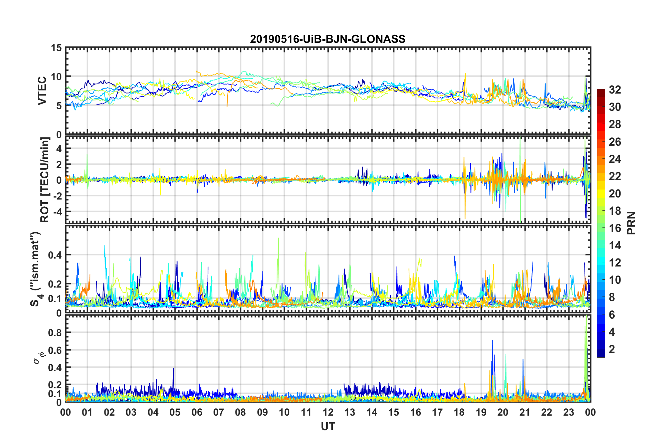Click x-axis tick label 12

pos(328,412)
